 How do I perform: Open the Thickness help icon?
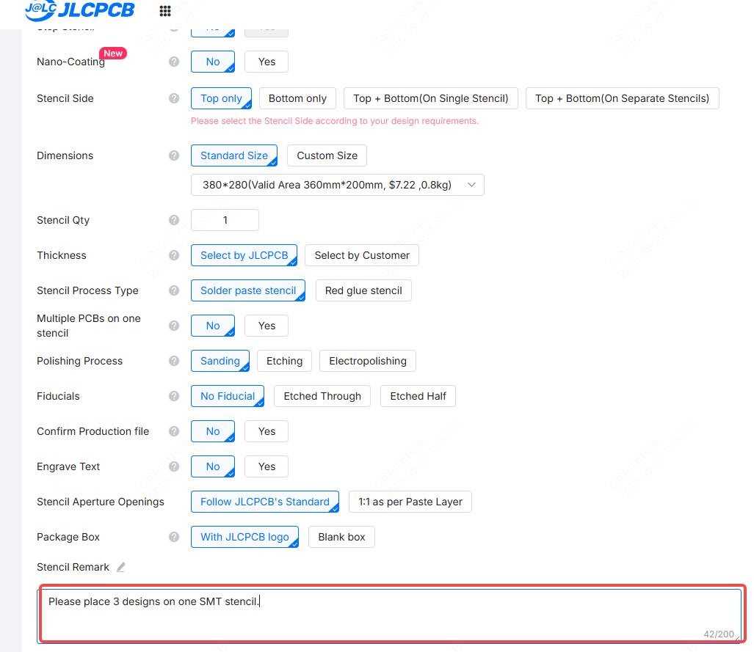tap(174, 256)
